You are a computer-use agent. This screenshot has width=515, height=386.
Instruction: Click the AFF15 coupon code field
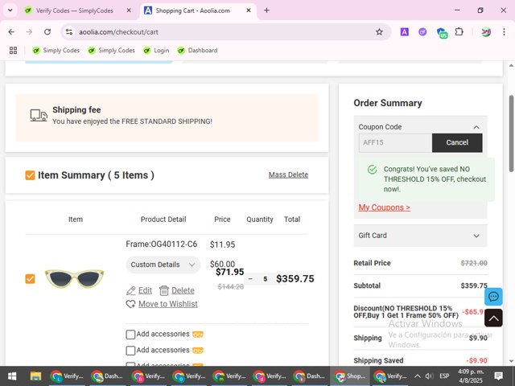point(395,142)
